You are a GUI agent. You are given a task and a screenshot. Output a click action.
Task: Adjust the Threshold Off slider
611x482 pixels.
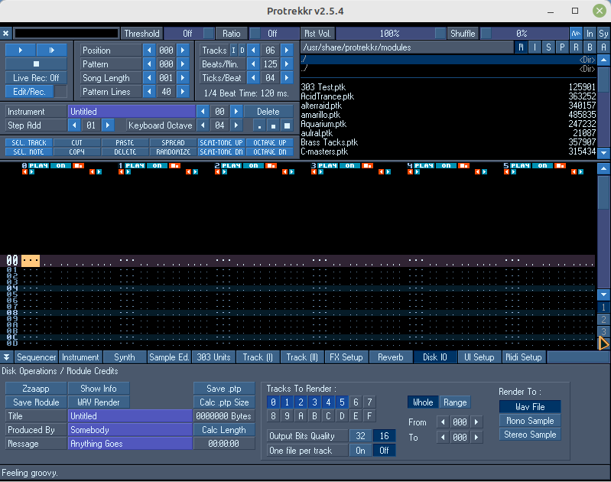(189, 33)
